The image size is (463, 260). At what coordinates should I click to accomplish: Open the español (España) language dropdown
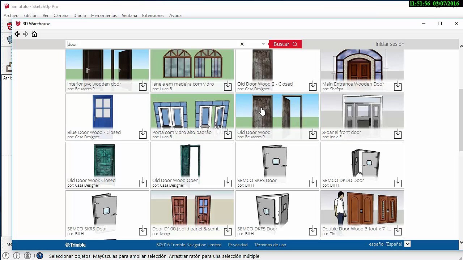tap(407, 244)
